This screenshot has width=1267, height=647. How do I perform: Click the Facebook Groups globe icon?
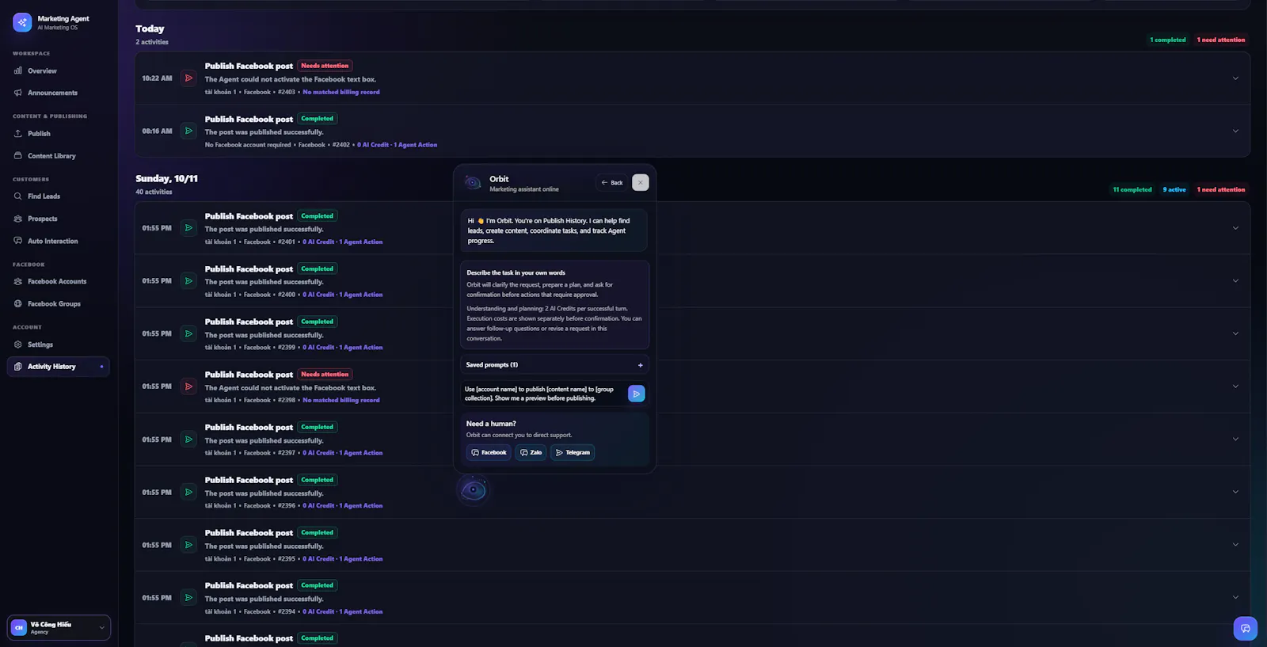click(x=18, y=304)
